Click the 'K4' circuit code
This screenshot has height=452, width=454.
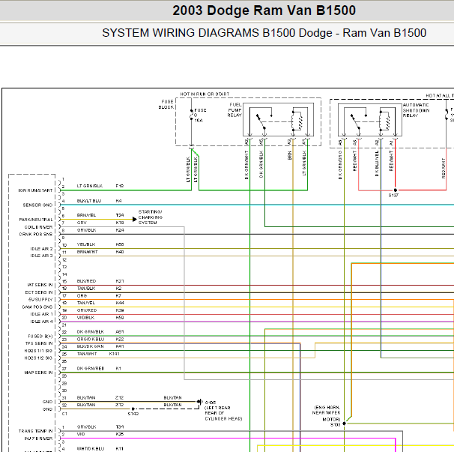click(x=118, y=200)
